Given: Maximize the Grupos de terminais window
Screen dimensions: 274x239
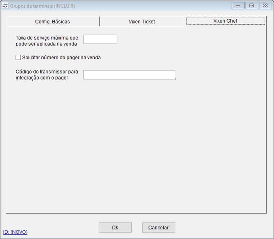Looking at the screenshot, I should pyautogui.click(x=252, y=6).
